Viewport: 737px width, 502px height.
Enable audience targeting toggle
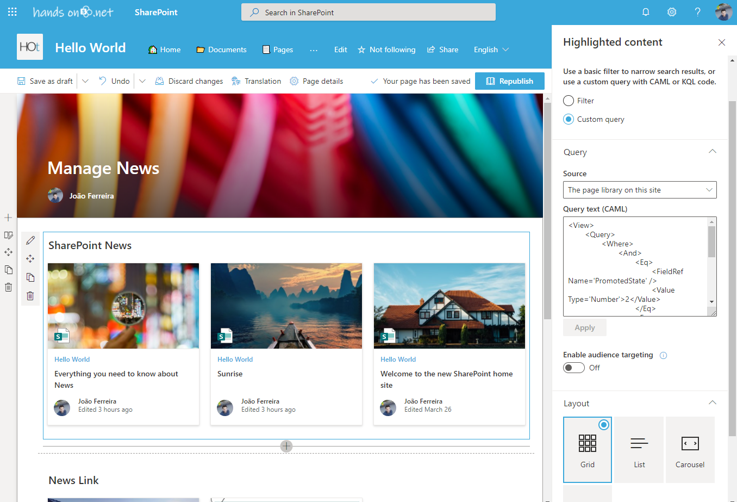(573, 367)
